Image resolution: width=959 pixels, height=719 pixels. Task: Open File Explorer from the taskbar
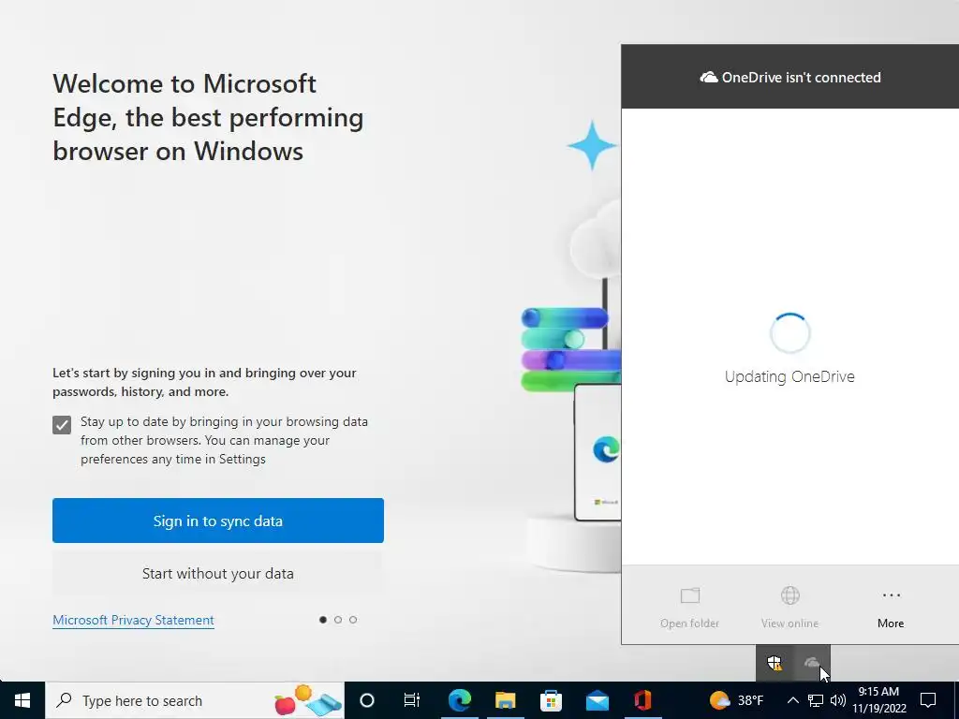505,700
